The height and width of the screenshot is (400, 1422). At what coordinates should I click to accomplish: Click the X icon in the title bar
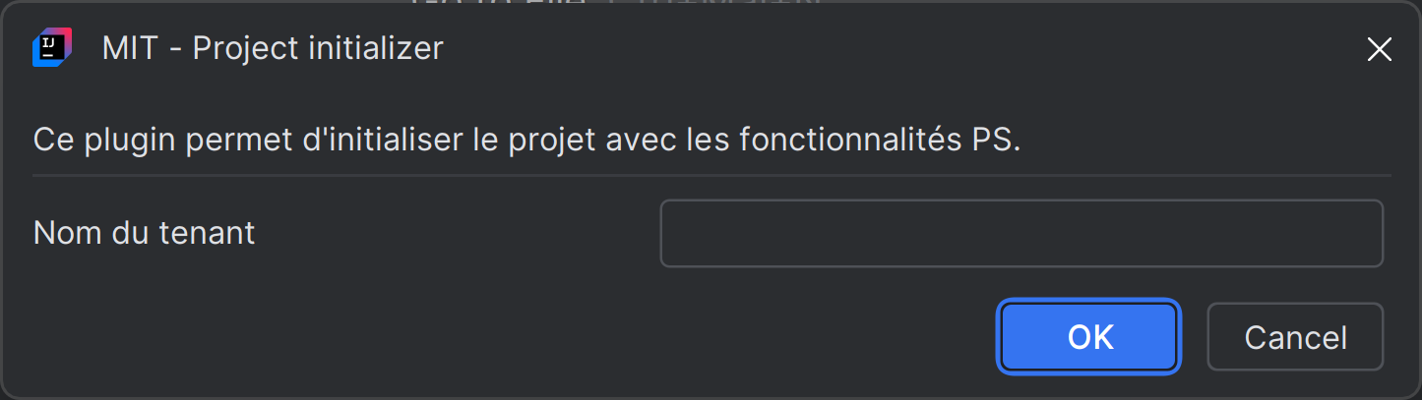coord(1379,50)
